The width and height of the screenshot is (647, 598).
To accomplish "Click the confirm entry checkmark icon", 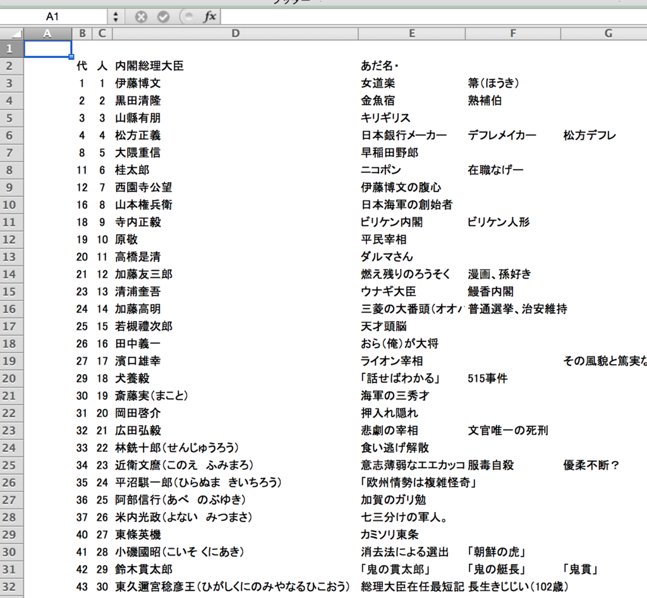I will 164,17.
